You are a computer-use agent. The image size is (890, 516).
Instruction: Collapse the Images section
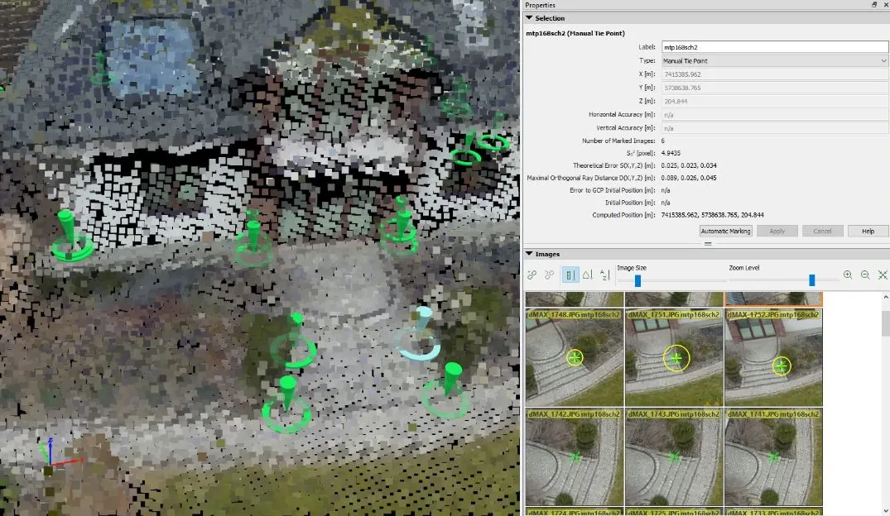click(x=530, y=254)
